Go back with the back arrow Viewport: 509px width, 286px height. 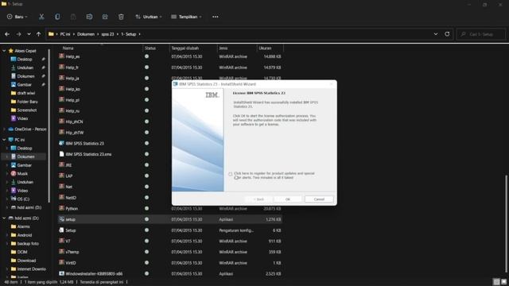point(7,34)
